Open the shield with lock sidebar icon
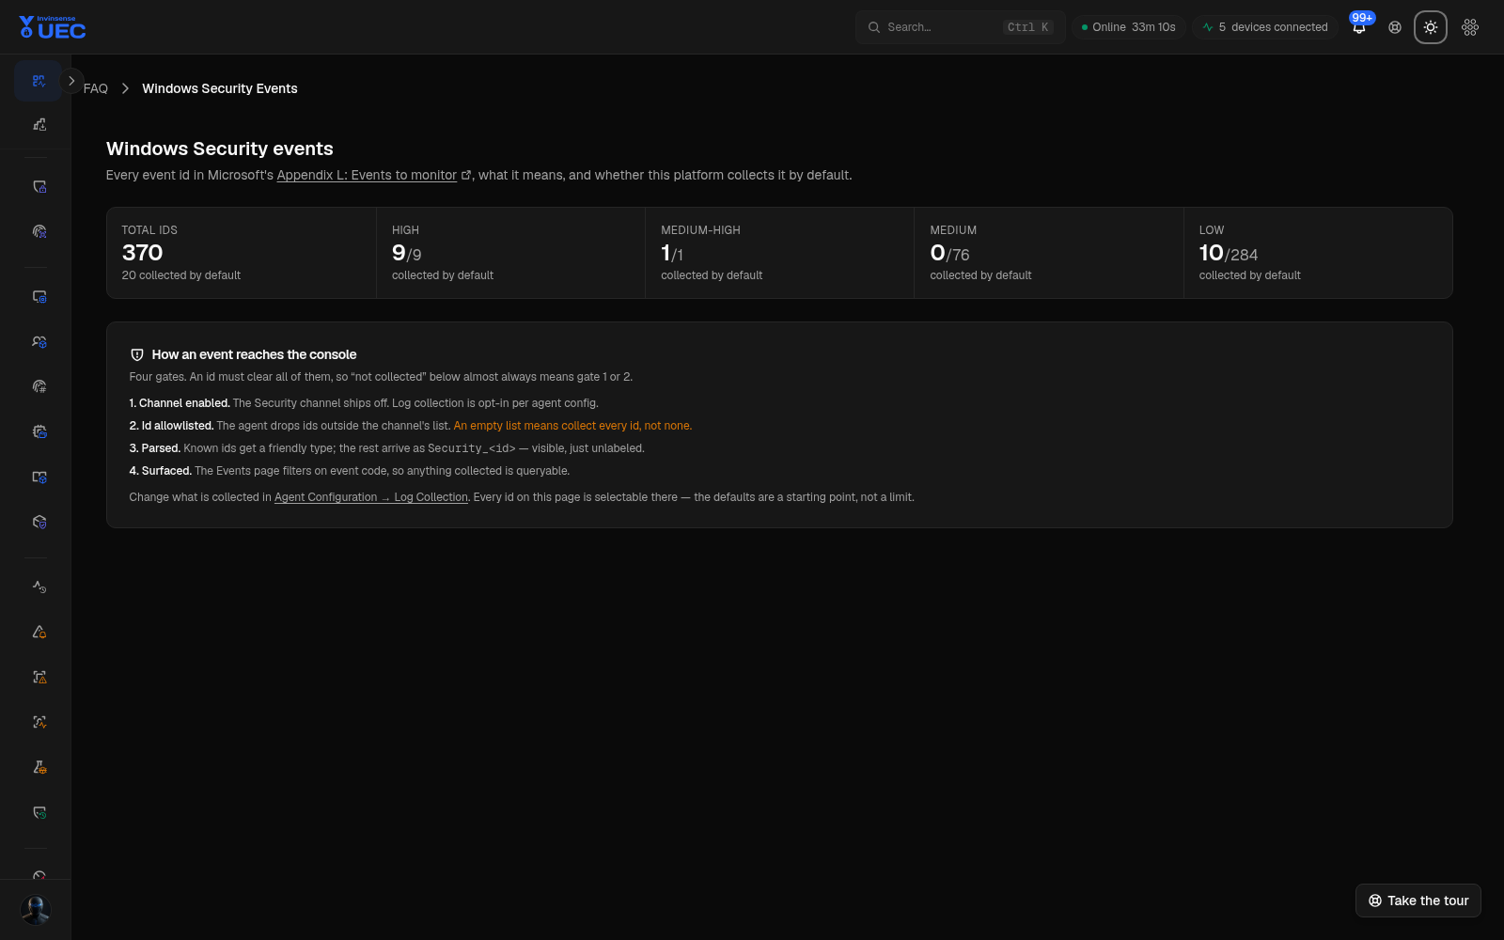Image resolution: width=1504 pixels, height=940 pixels. (39, 186)
